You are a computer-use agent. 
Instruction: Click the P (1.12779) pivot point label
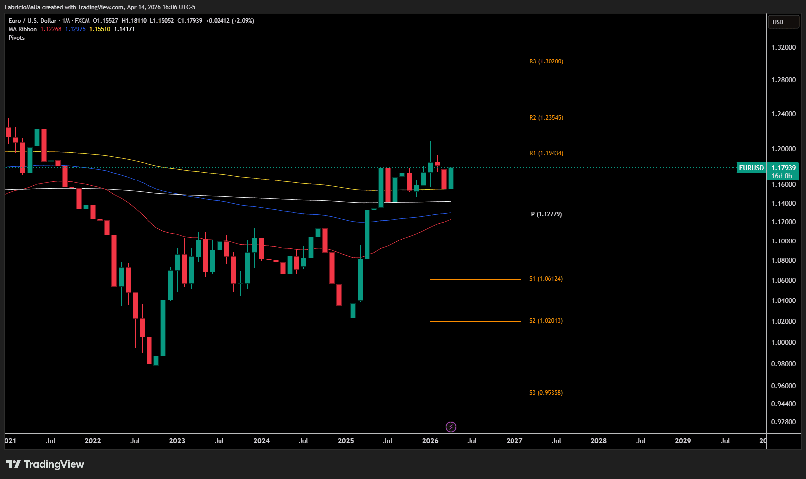546,214
